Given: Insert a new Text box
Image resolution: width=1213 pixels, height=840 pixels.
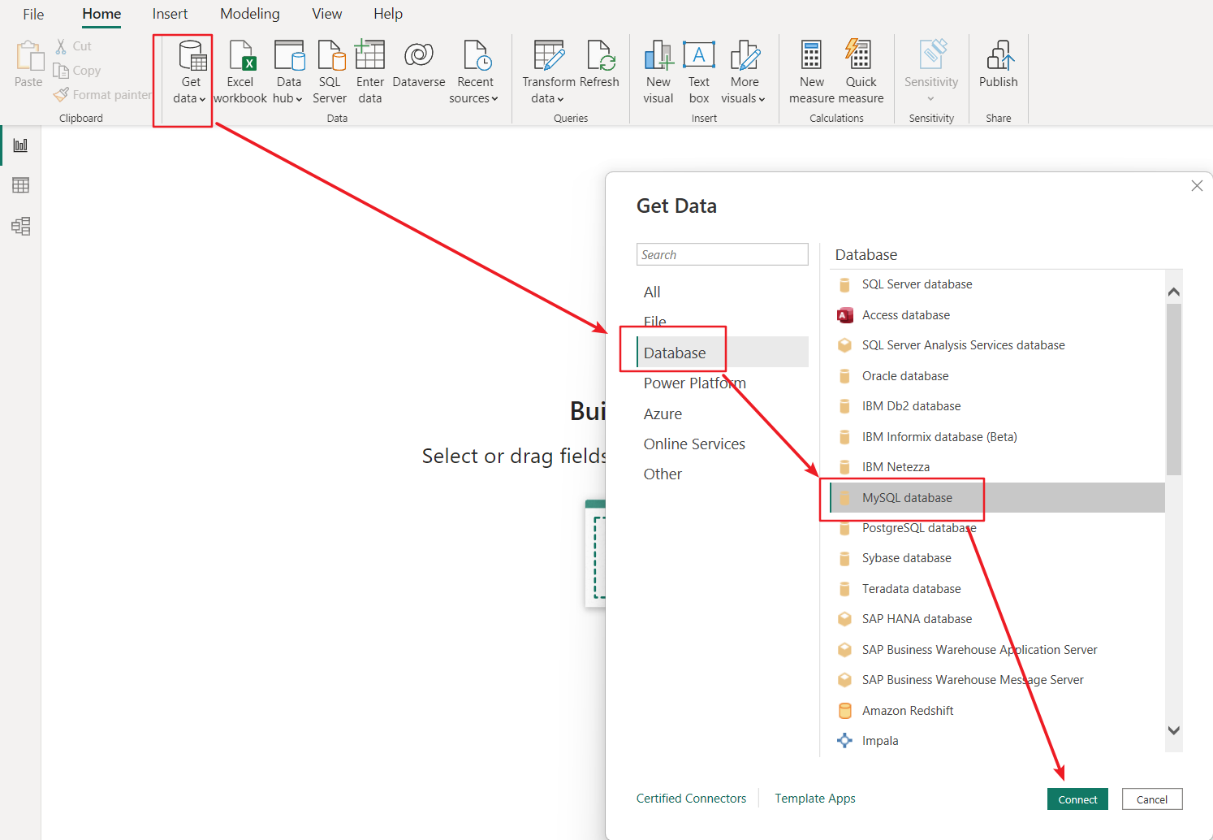Looking at the screenshot, I should (x=699, y=71).
